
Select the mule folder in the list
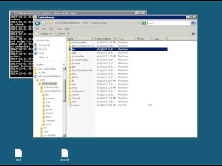tap(74, 88)
